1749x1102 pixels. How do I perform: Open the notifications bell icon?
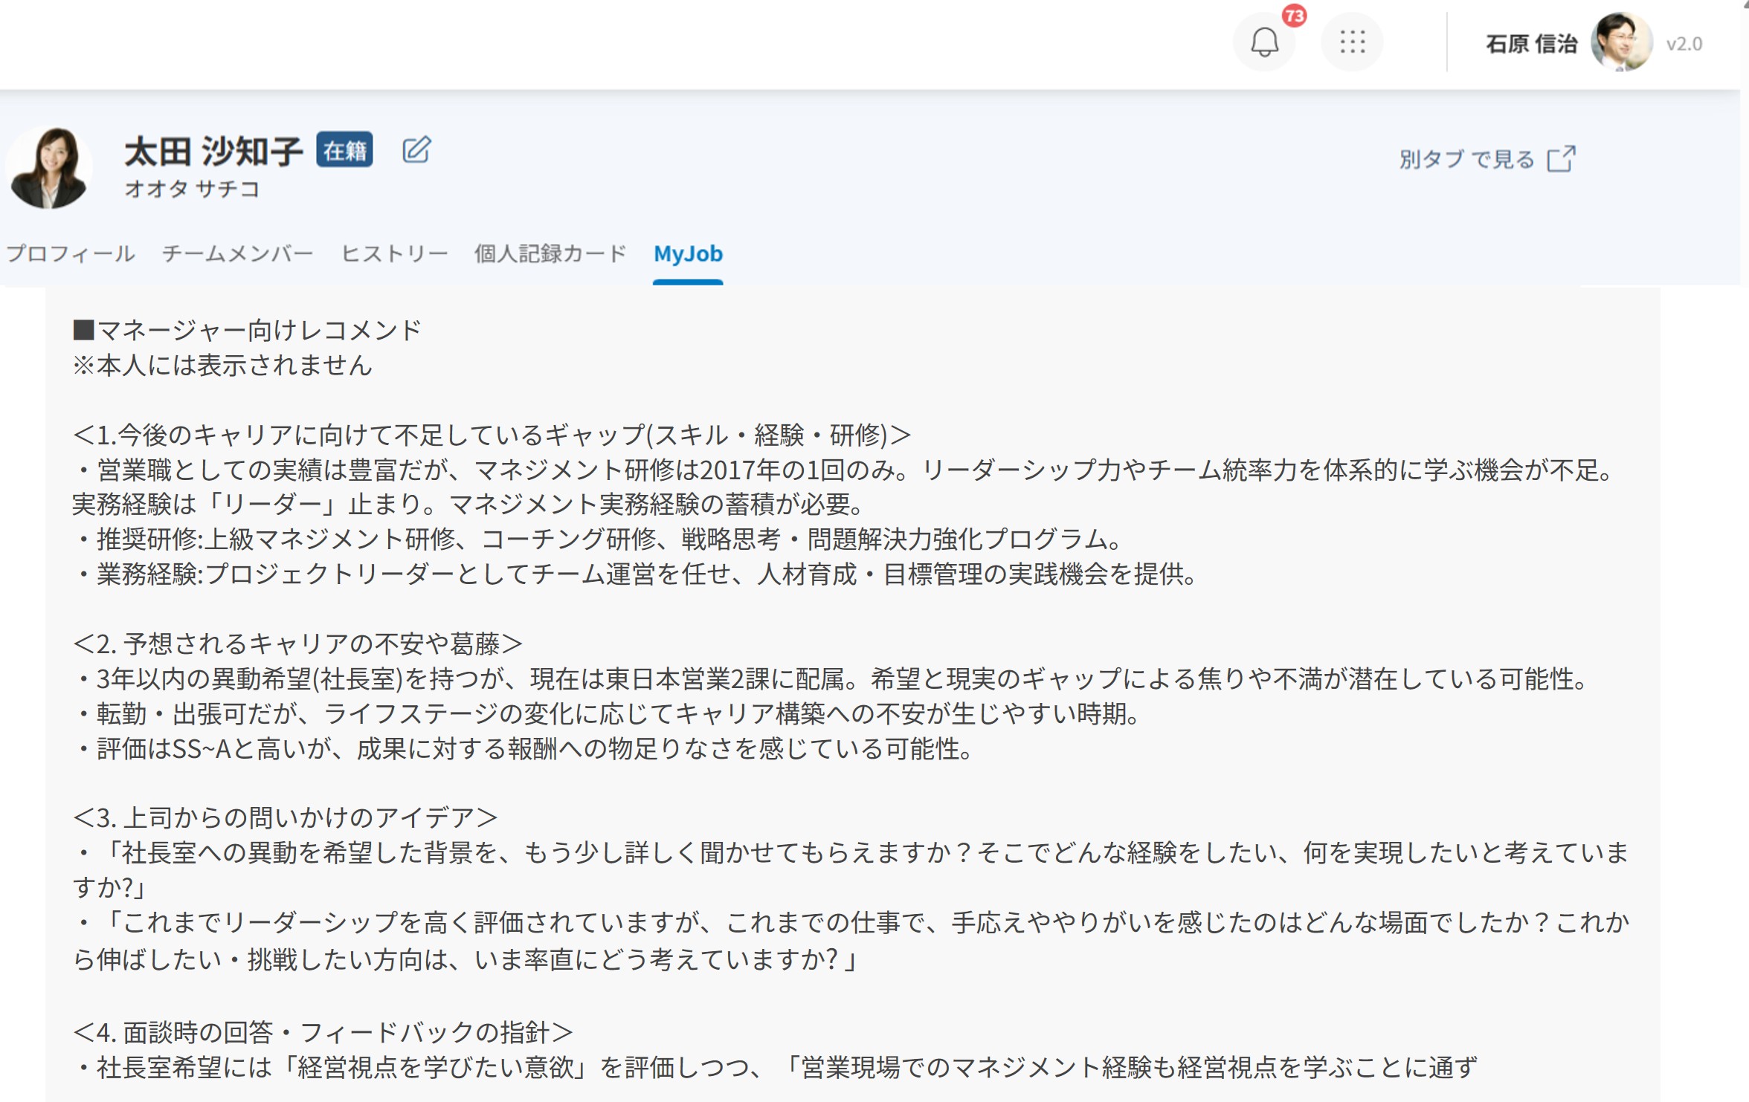[1264, 42]
